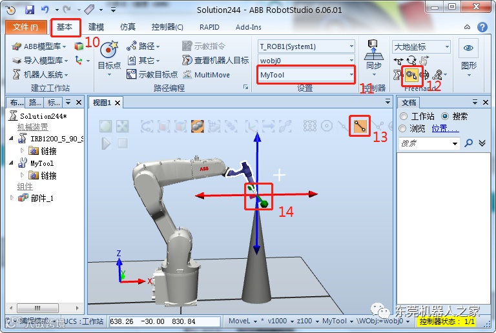Toggle snap edge mode icon
This screenshot has height=333, width=496.
coord(360,126)
